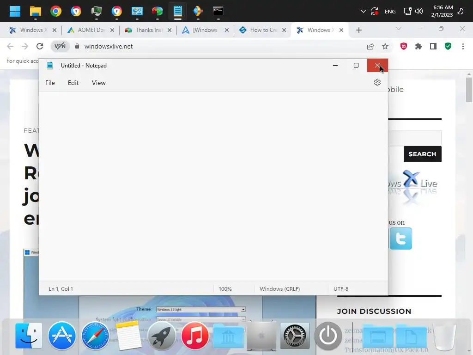
Task: Minimize the Notepad window
Action: pos(335,65)
